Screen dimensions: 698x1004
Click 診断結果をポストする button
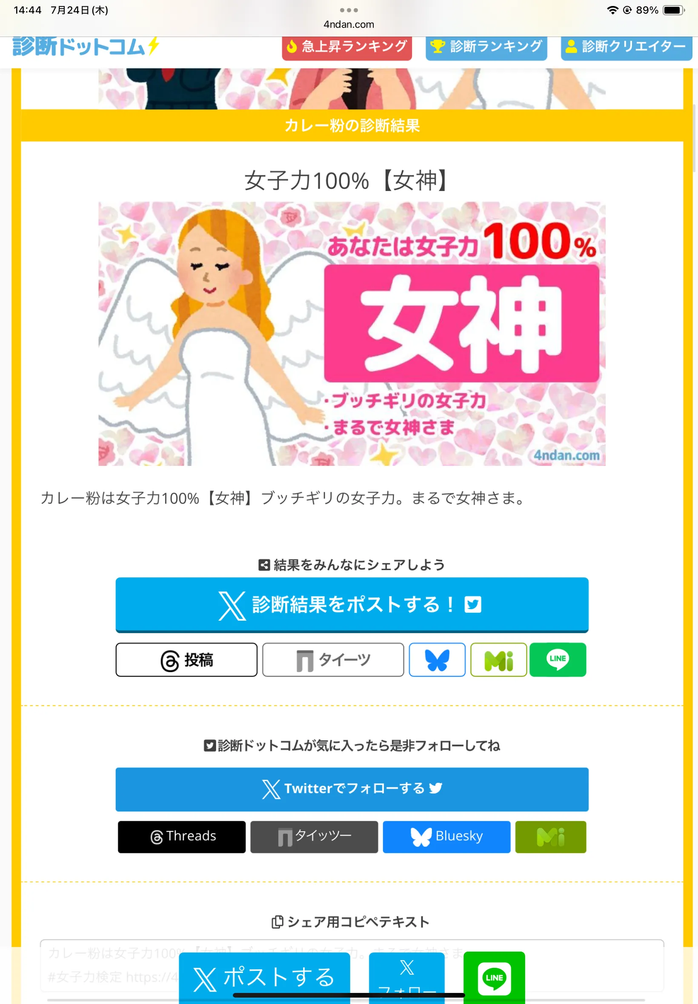pos(352,605)
